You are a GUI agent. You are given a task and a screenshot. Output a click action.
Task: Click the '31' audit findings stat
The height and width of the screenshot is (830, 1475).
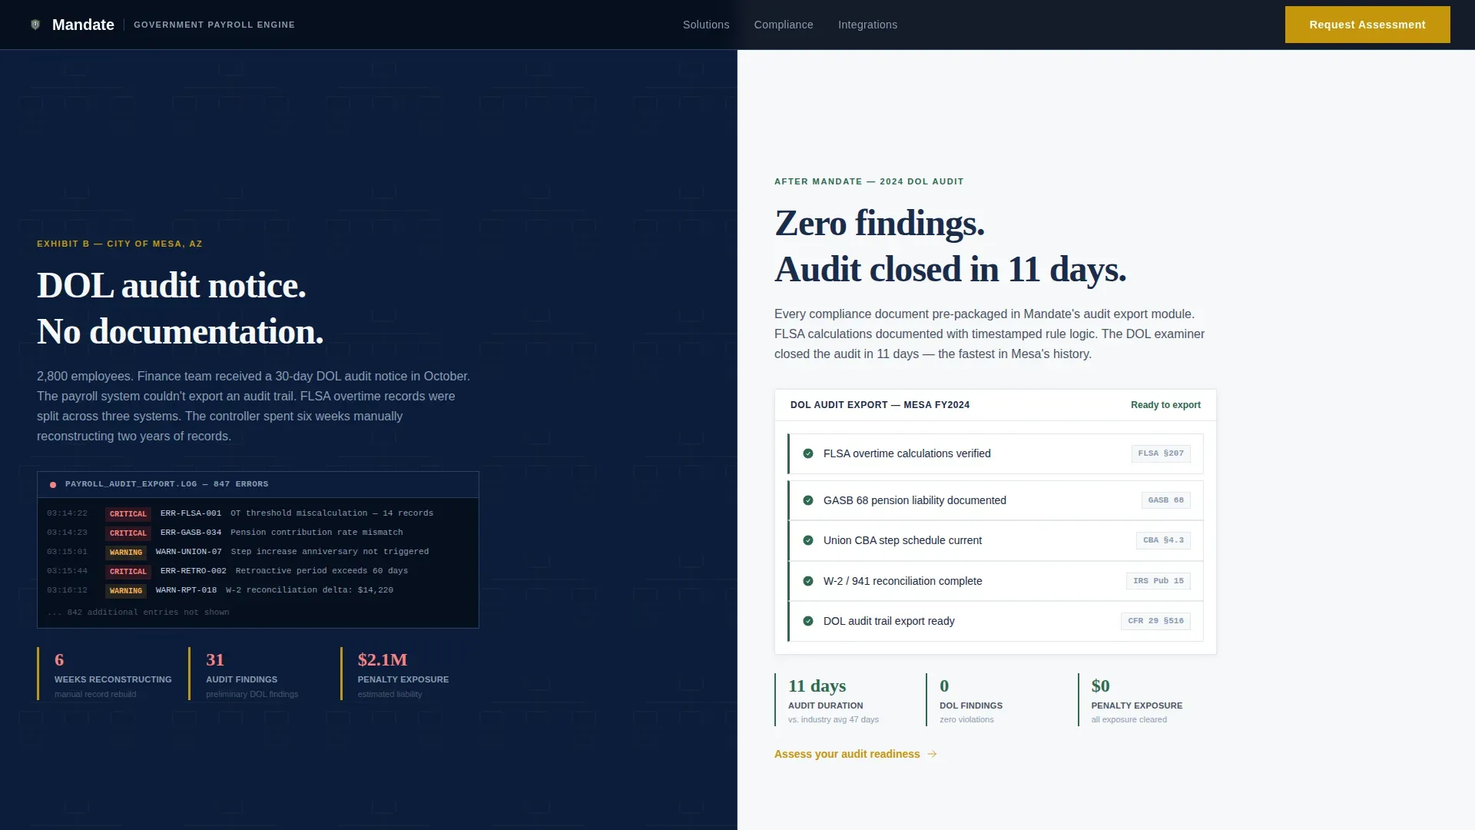215,659
